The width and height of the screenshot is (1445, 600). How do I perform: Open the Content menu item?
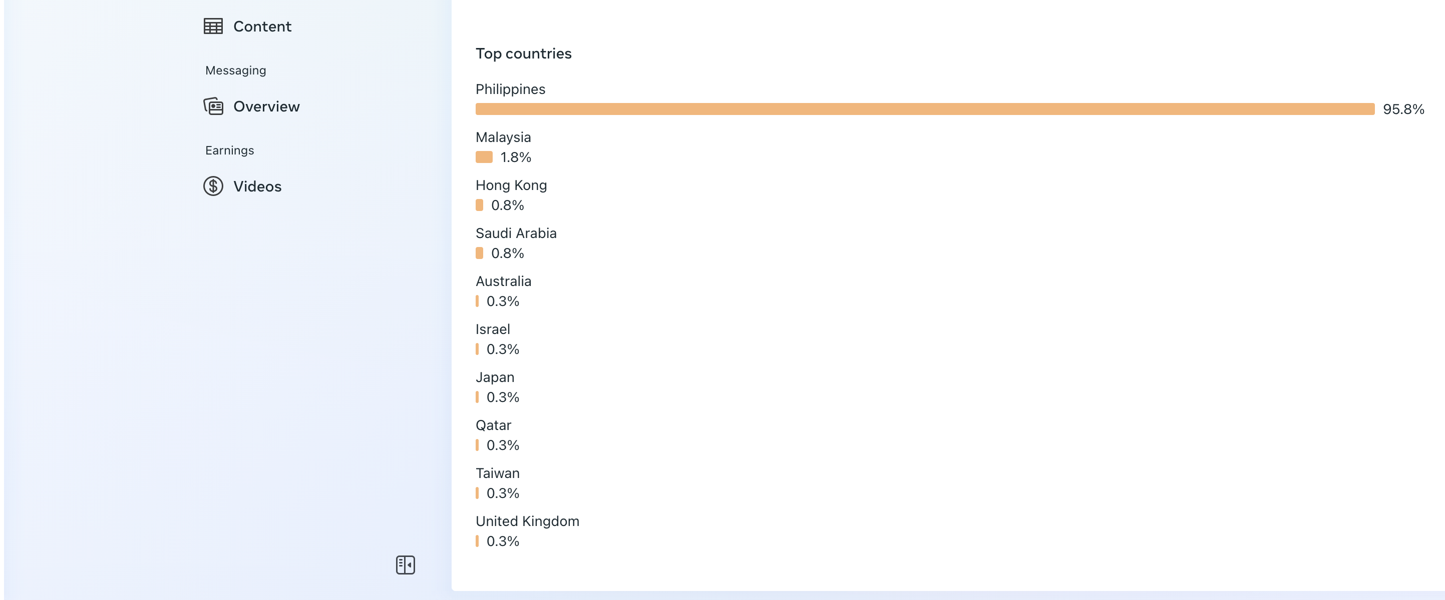click(x=262, y=26)
